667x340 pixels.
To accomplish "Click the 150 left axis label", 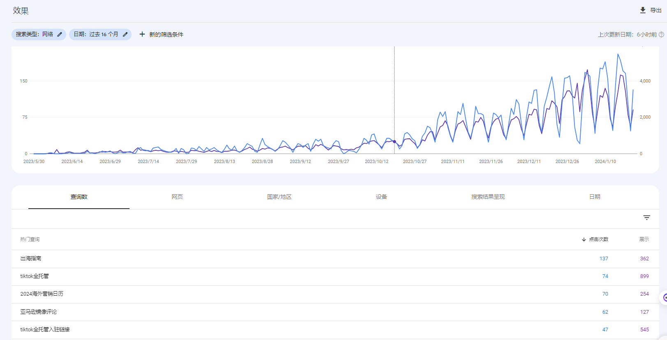I will pyautogui.click(x=23, y=81).
